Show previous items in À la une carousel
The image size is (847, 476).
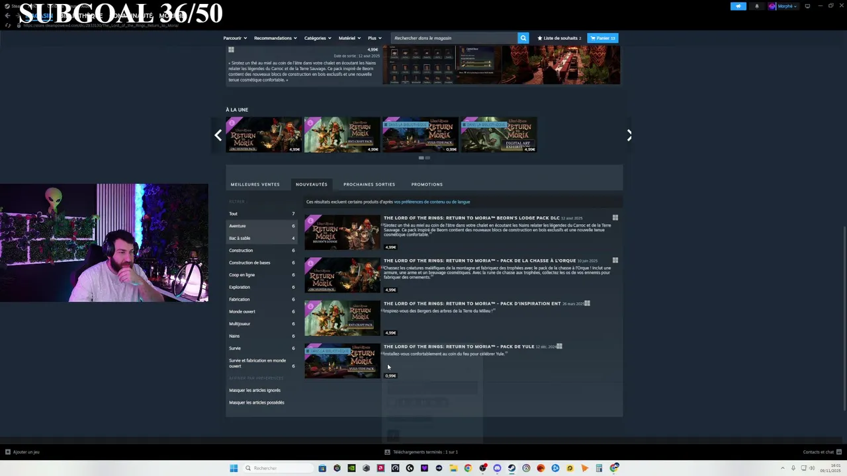coord(218,135)
